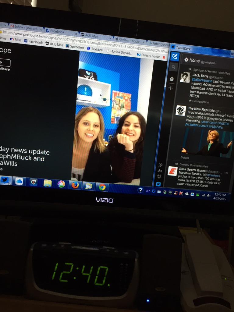Image resolution: width=234 pixels, height=312 pixels.
Task: Open TweetDeck accounts icon in sidebar
Action: 160,171
